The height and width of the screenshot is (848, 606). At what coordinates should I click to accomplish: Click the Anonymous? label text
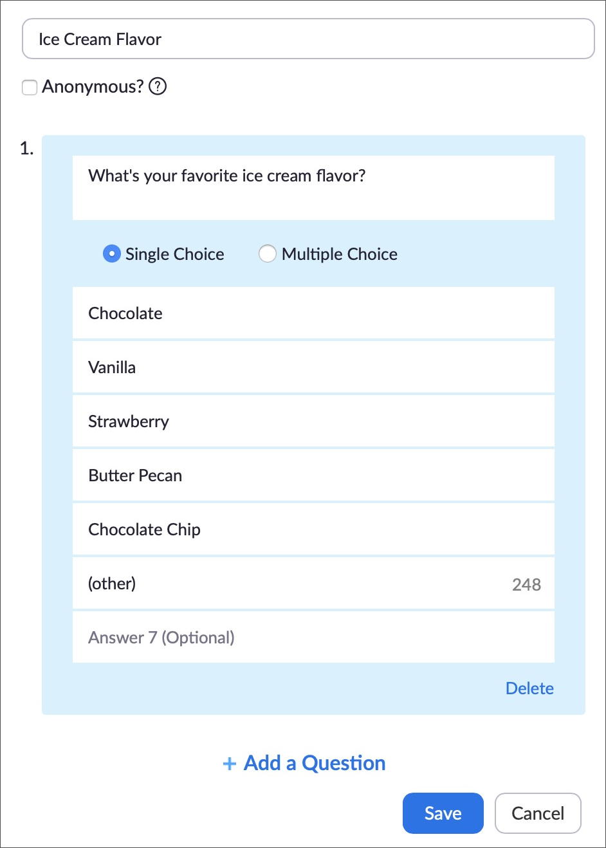pos(93,87)
